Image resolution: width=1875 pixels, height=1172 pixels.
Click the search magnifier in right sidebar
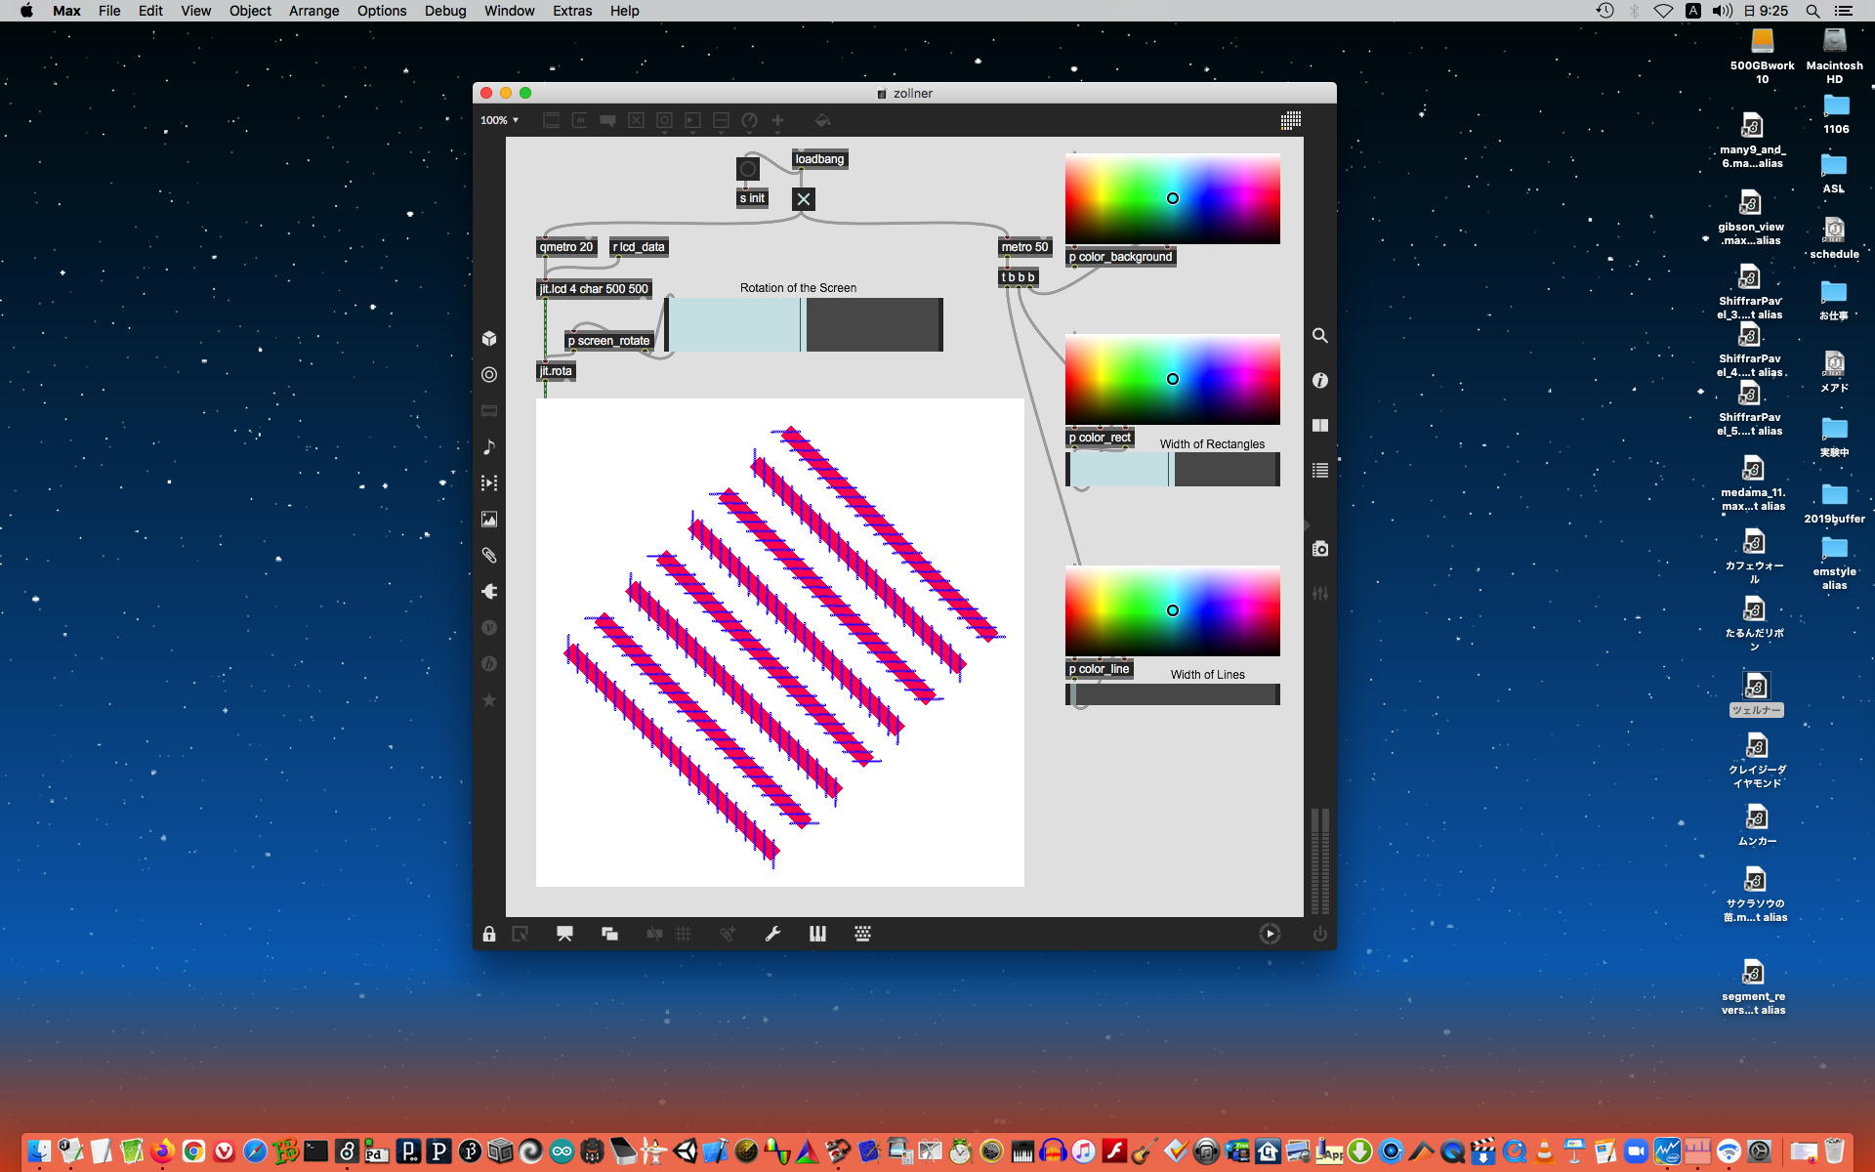pyautogui.click(x=1319, y=336)
